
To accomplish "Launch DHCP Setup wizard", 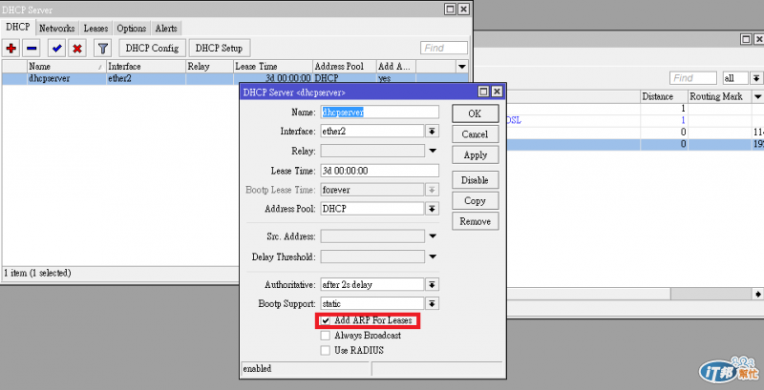I will (220, 48).
